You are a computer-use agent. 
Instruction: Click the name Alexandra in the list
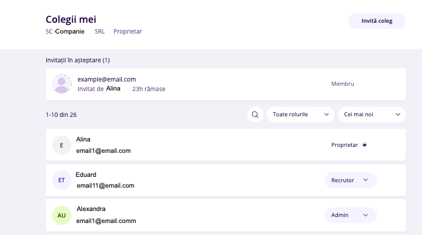tap(91, 209)
